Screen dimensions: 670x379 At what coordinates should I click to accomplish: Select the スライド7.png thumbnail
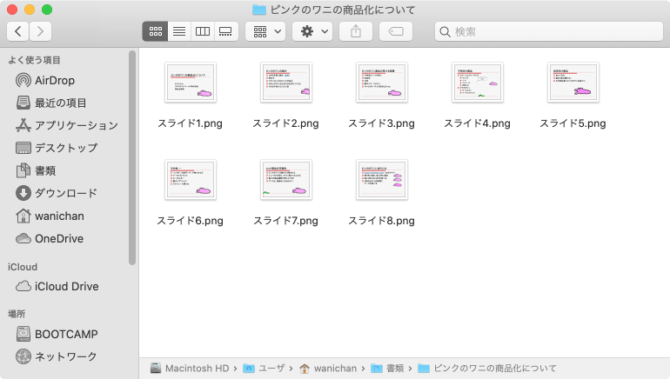pyautogui.click(x=286, y=180)
